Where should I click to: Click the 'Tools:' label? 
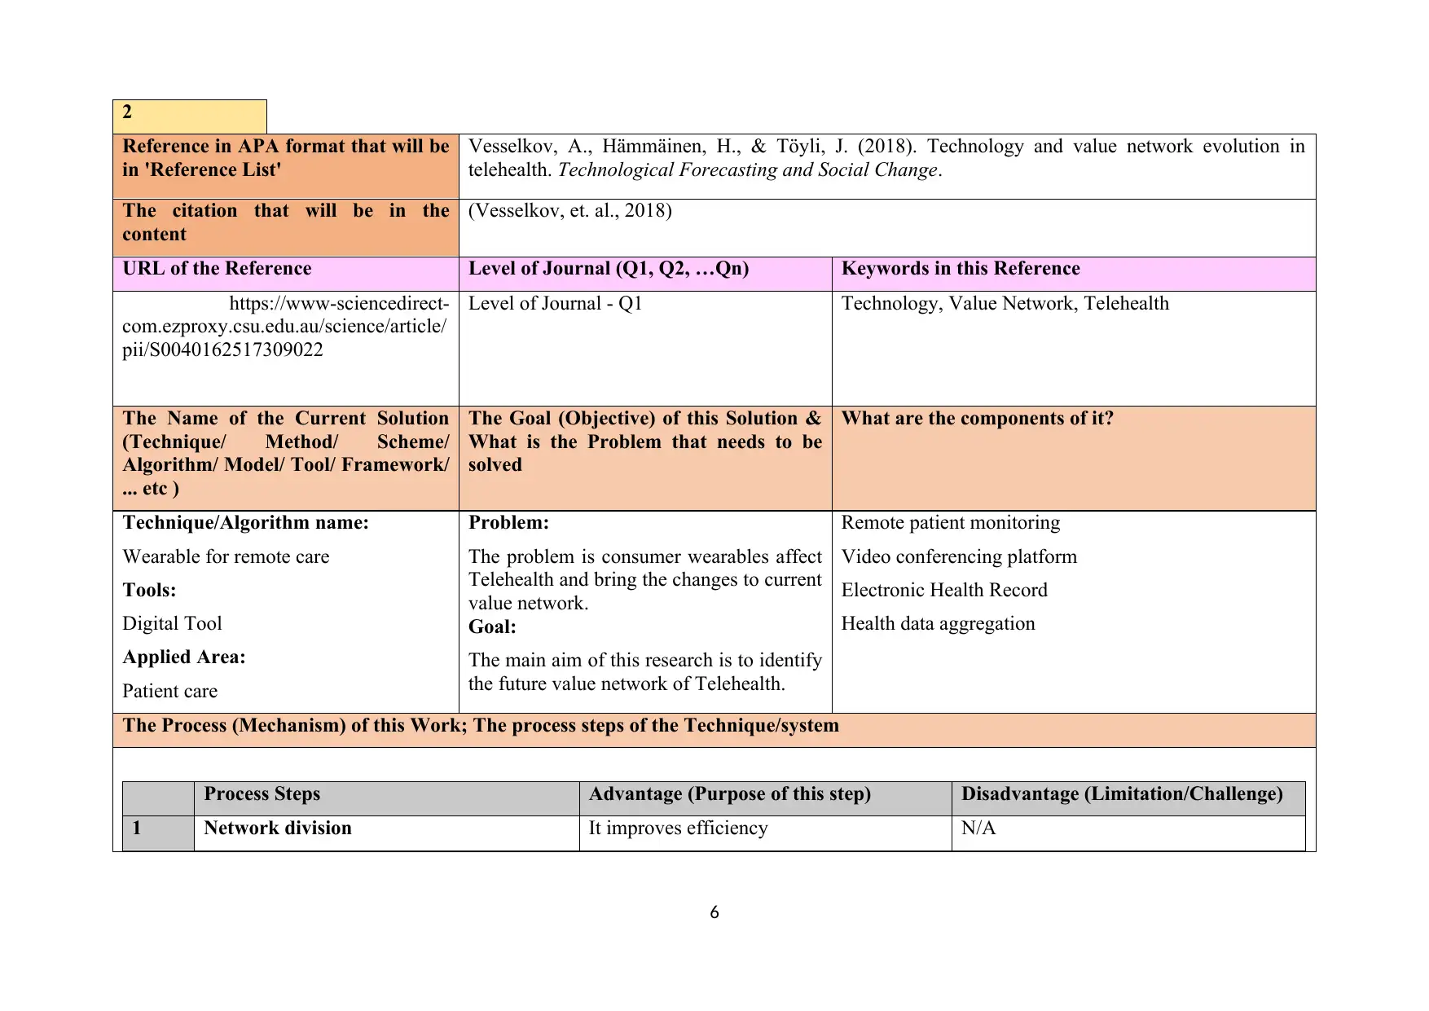[149, 591]
